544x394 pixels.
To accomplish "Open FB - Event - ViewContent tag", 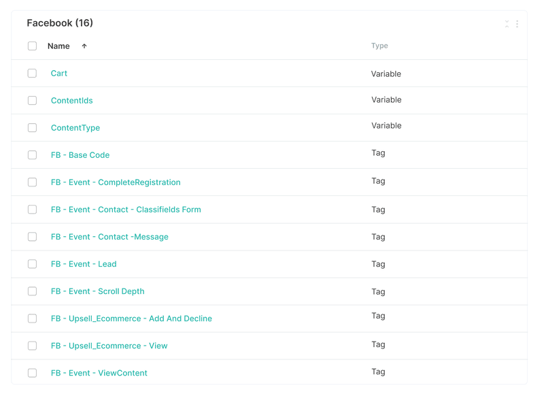I will pyautogui.click(x=99, y=373).
